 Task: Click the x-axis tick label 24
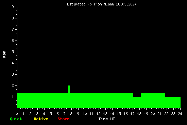pyautogui.click(x=180, y=114)
